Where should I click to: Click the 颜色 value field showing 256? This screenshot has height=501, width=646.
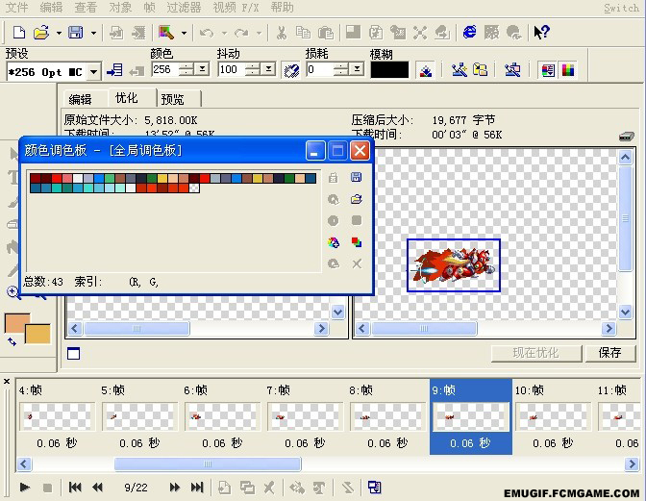[x=165, y=69]
